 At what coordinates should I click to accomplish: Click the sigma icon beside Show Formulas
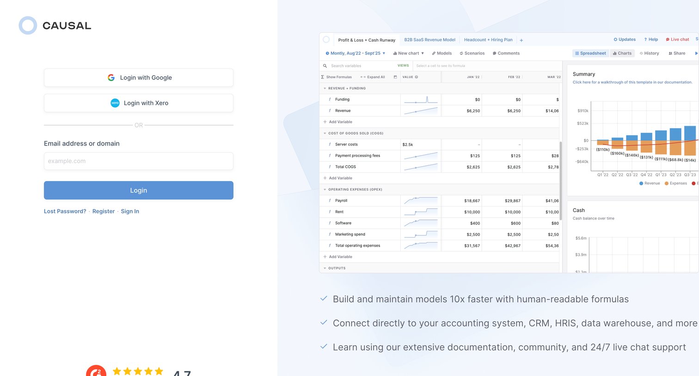[x=323, y=77]
